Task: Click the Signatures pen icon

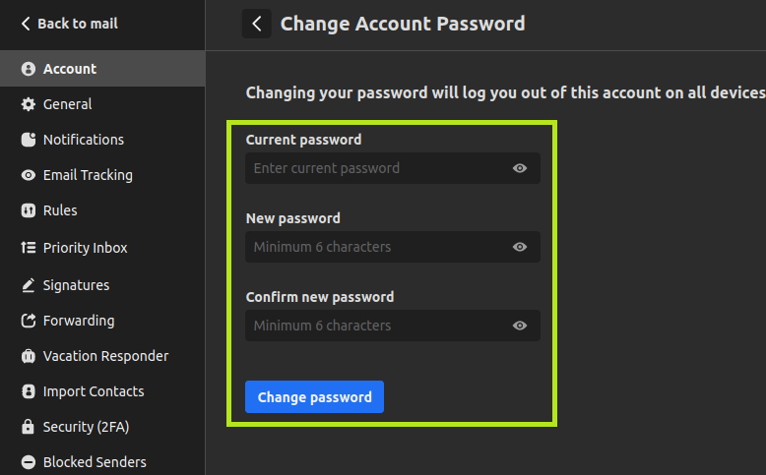Action: click(x=28, y=285)
